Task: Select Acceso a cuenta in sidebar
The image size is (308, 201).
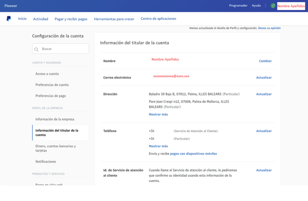Action: 47,74
